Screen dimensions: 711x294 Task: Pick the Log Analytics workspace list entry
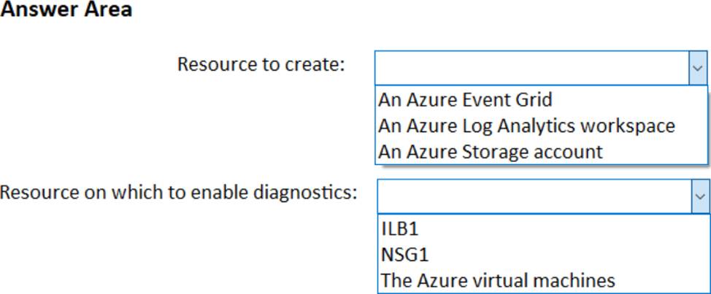526,125
